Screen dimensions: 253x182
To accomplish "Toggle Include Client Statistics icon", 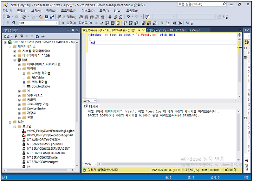I will pyautogui.click(x=136, y=23).
